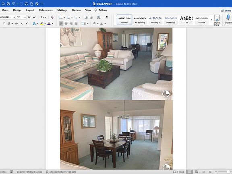Toggle Focus mode in status bar
This screenshot has height=174, width=232.
pos(178,172)
